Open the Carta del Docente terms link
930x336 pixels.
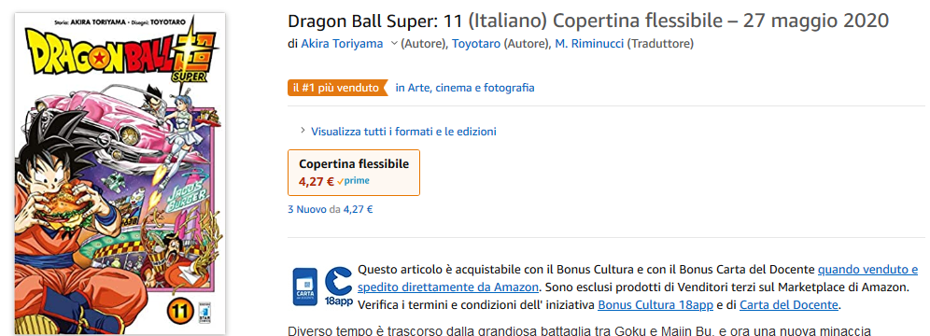tap(789, 305)
